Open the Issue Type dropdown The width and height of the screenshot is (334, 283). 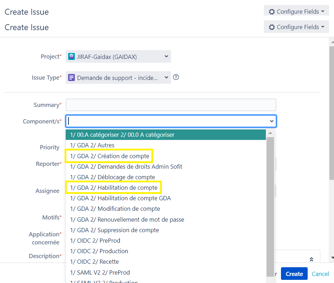[118, 78]
